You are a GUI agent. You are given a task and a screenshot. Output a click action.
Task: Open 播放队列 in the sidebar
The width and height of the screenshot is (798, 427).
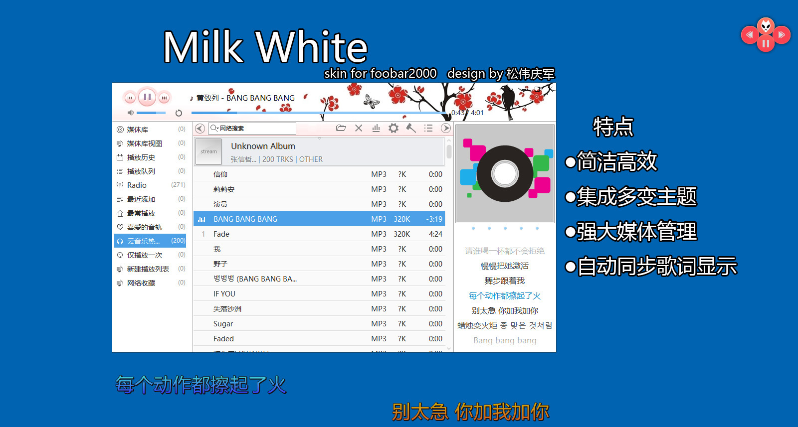pyautogui.click(x=151, y=171)
